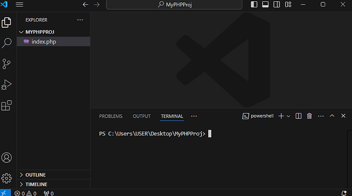Open Explorer views and more actions menu
Viewport: 352px width, 196px height.
coord(80,20)
